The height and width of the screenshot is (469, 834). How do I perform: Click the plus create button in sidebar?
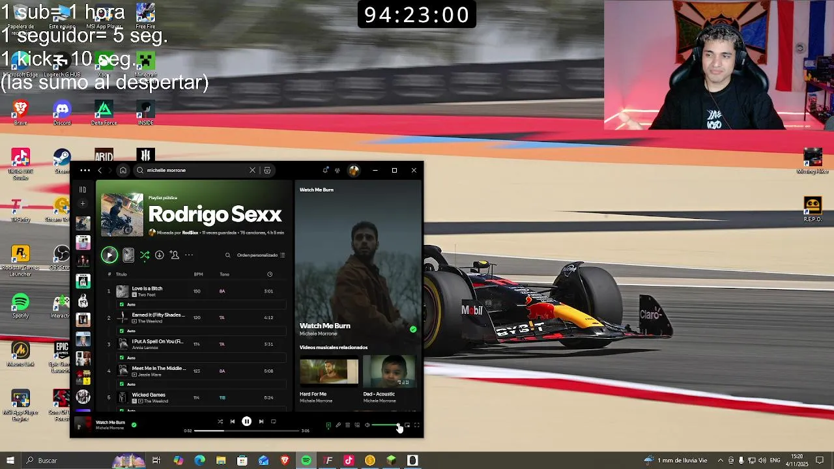pos(83,204)
